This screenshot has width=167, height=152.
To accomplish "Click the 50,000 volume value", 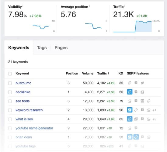I will click(88, 83).
